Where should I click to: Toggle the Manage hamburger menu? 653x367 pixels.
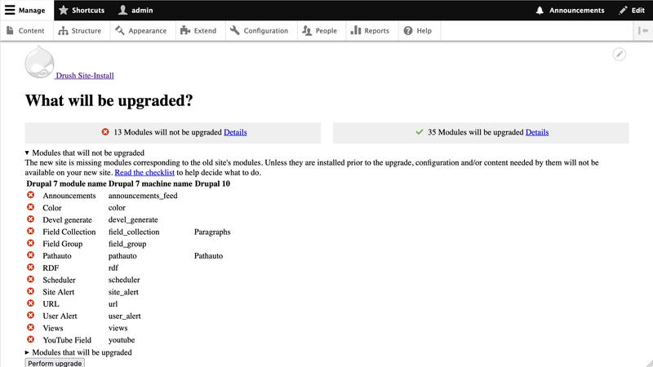[x=27, y=11]
